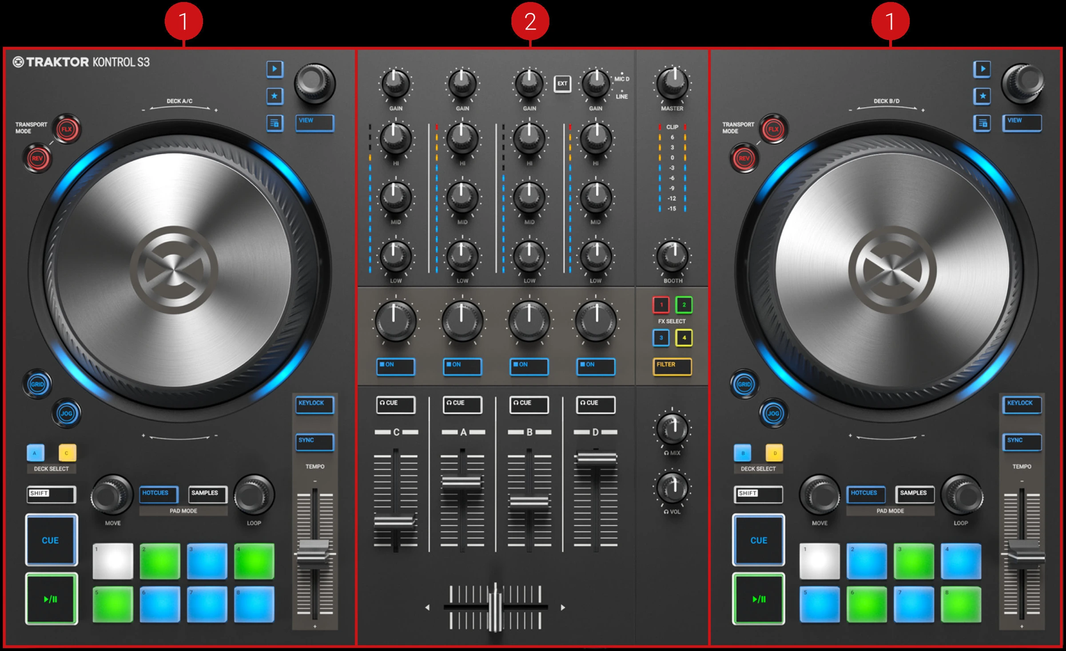
Task: Click the FILTER button in FX select
Action: pos(672,367)
